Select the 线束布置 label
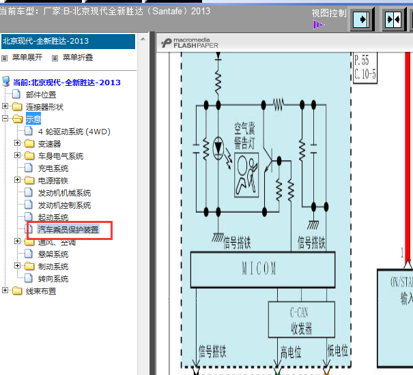 coord(41,291)
